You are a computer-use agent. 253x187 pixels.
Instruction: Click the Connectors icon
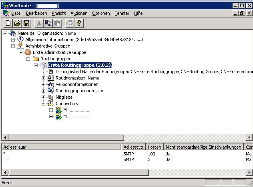[x=51, y=103]
